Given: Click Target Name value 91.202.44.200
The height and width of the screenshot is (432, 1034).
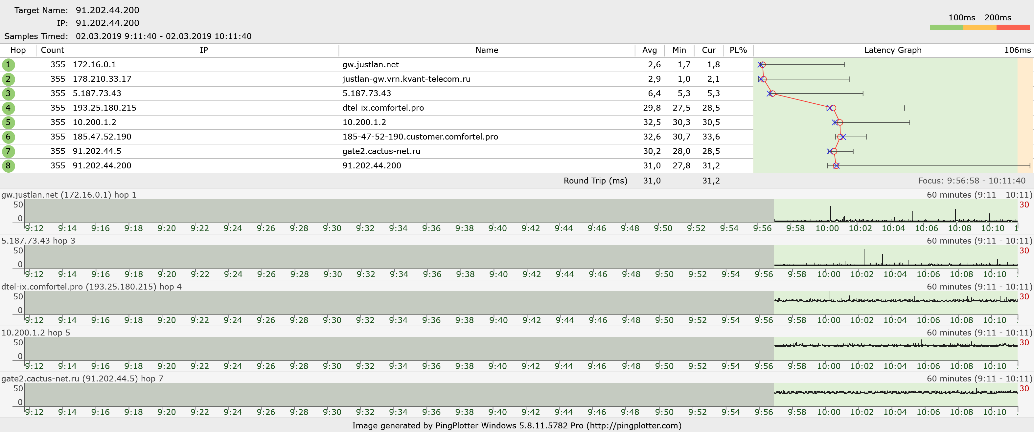Looking at the screenshot, I should (x=107, y=10).
